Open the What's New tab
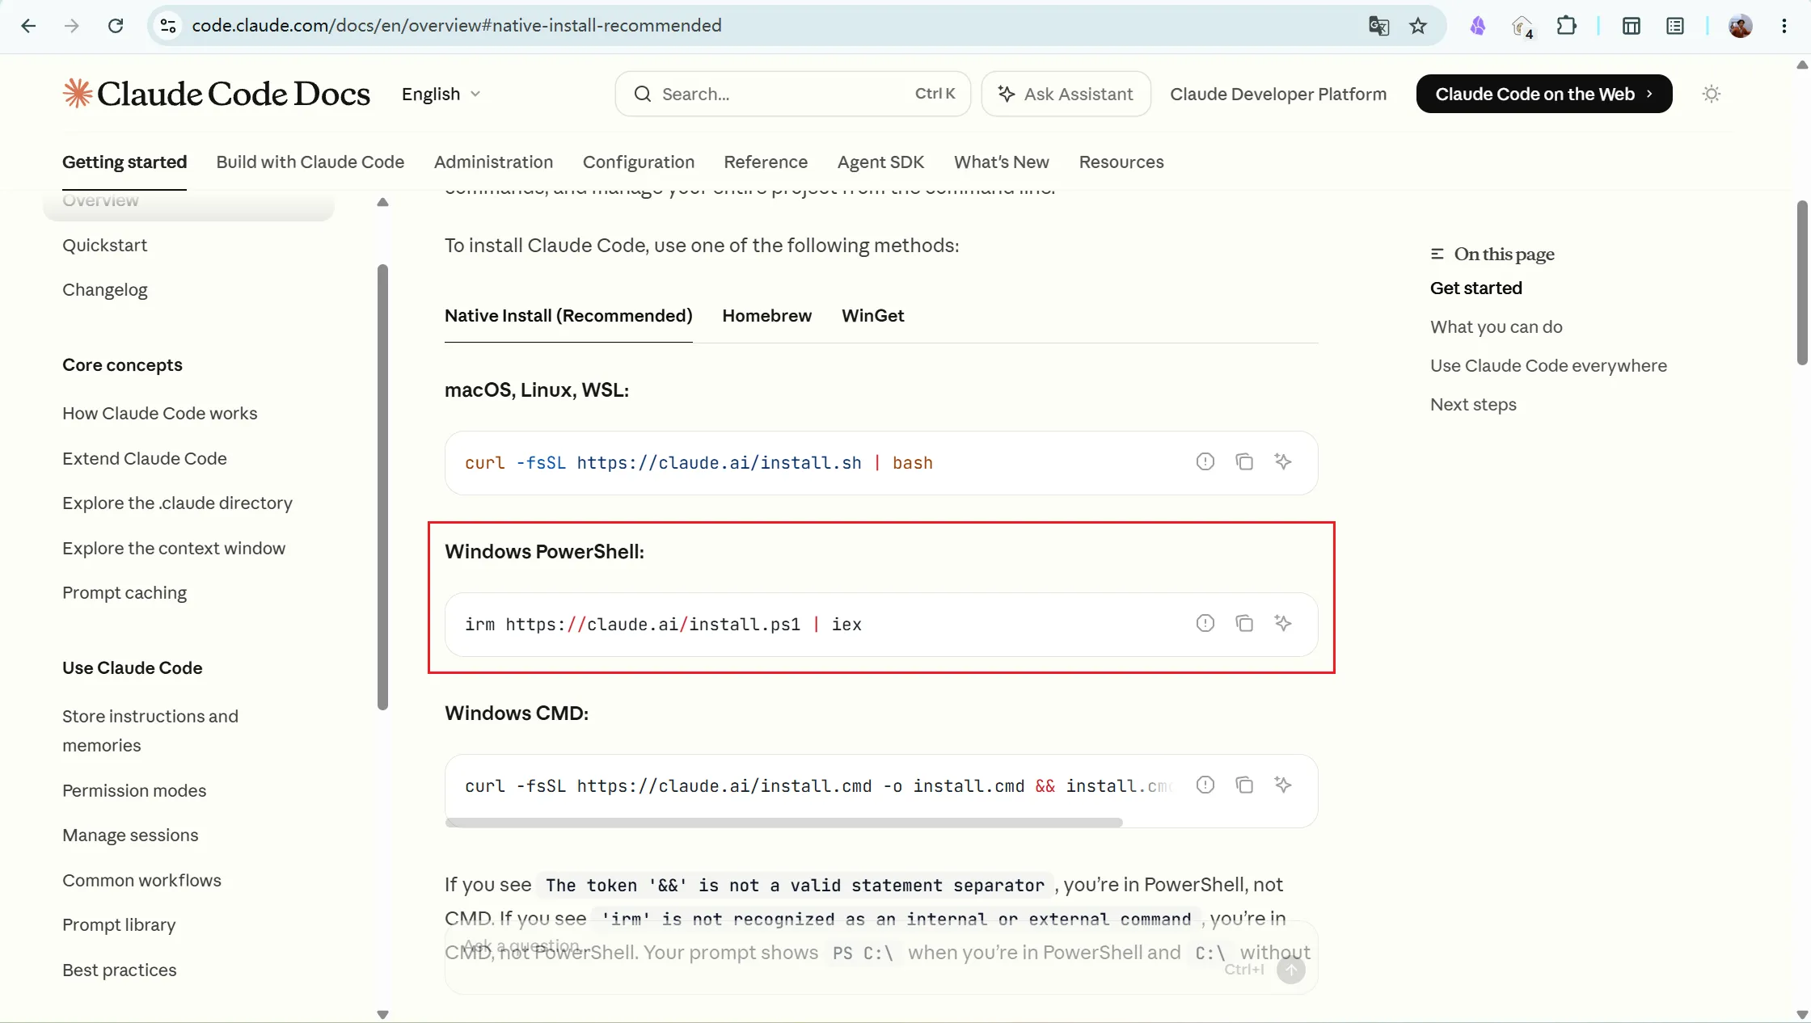This screenshot has height=1023, width=1811. [x=1002, y=162]
